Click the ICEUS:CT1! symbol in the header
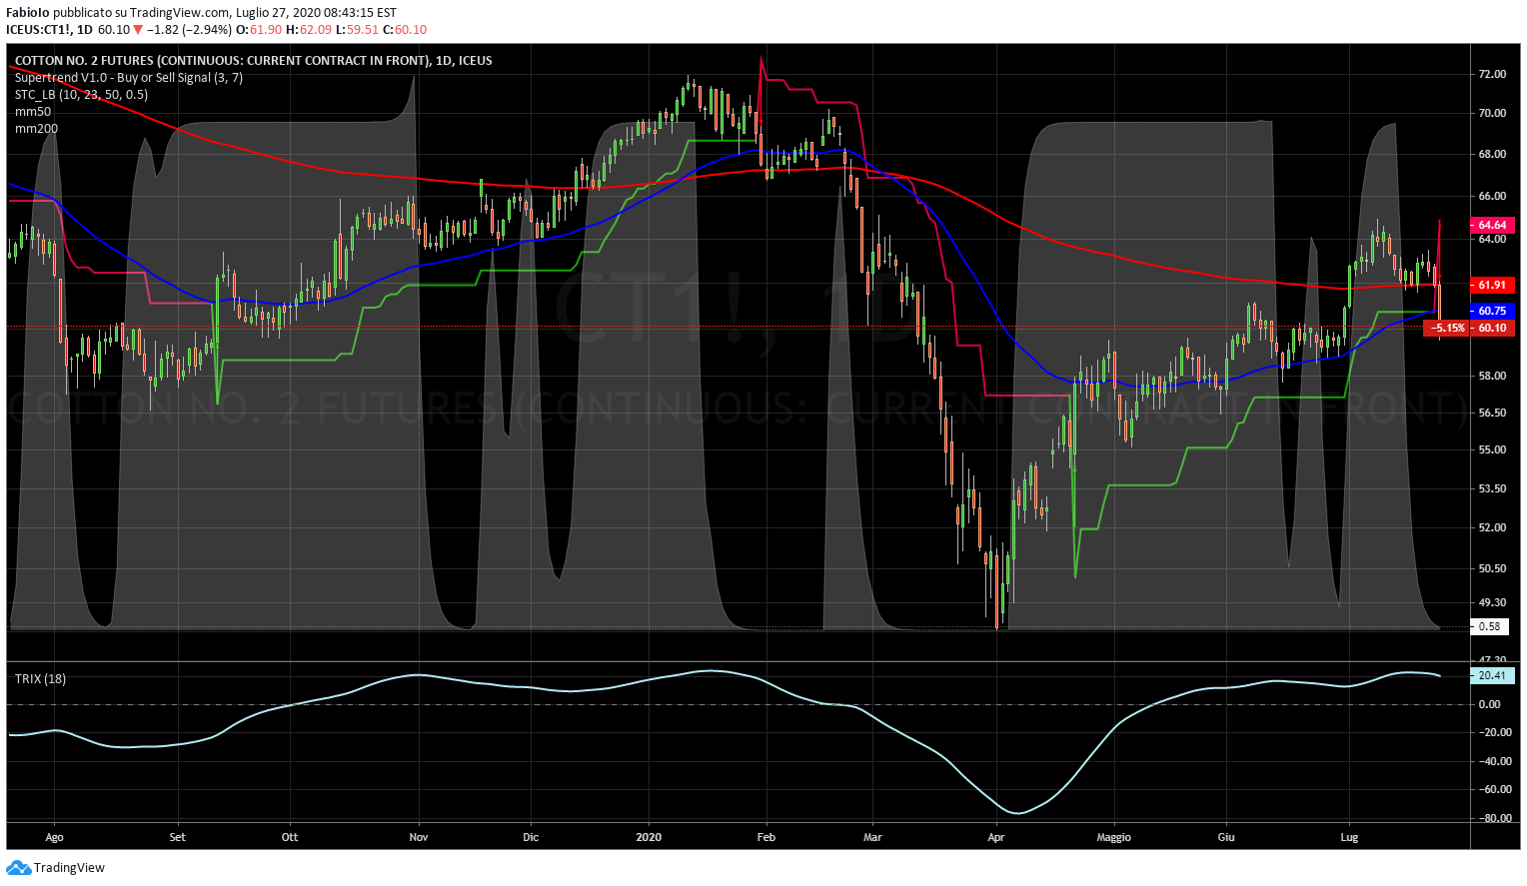The height and width of the screenshot is (886, 1527). click(x=38, y=30)
